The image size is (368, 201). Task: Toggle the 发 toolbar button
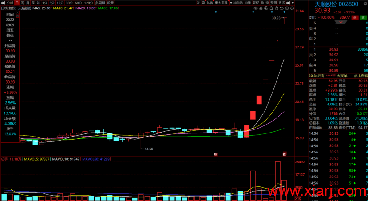(x=198, y=3)
